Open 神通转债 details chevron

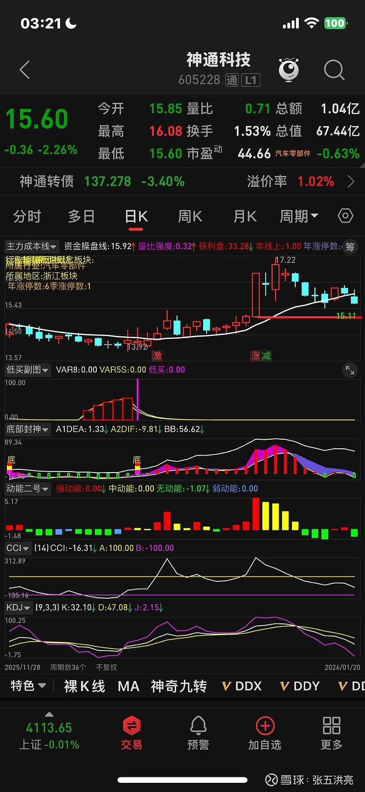pos(351,181)
